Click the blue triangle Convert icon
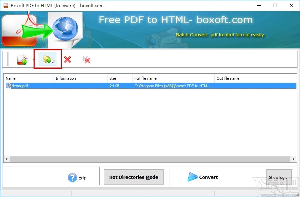300x197 pixels. pyautogui.click(x=192, y=177)
